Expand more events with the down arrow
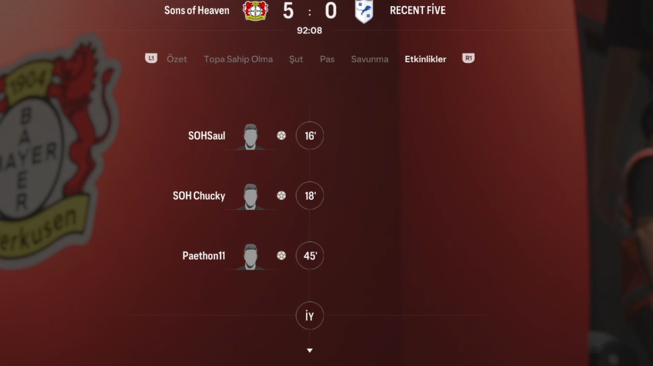Viewport: 653px width, 366px height. click(309, 351)
